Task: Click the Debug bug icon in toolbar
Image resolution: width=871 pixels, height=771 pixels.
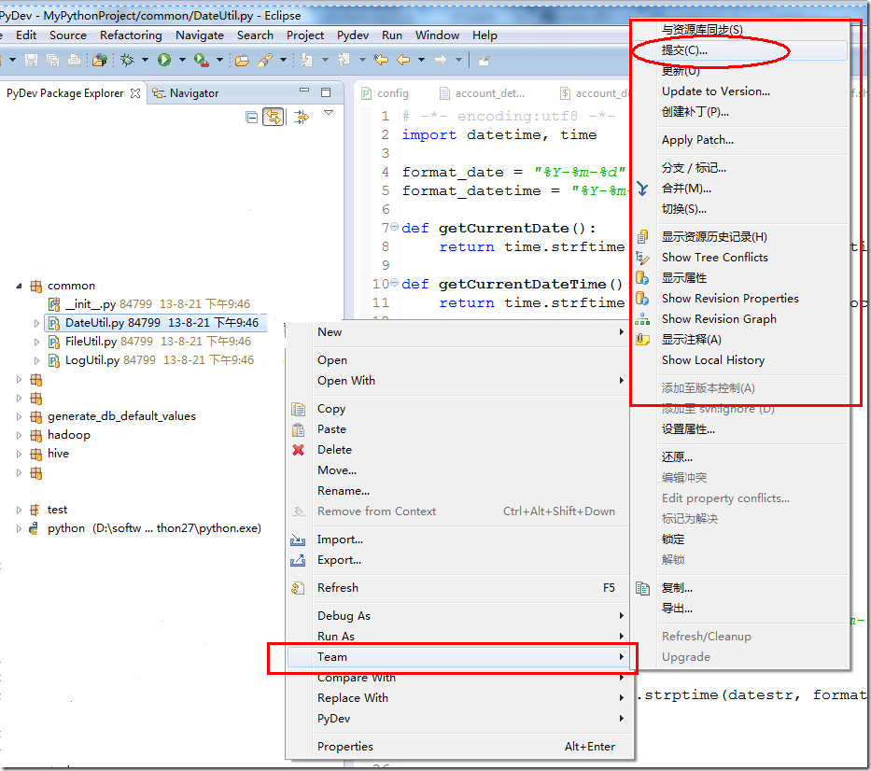Action: point(127,60)
